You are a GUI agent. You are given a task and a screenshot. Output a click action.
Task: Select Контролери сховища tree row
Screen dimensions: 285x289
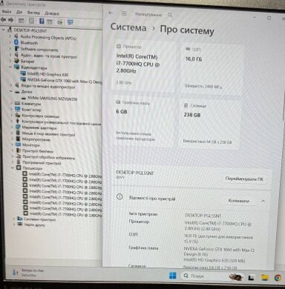pyautogui.click(x=40, y=116)
